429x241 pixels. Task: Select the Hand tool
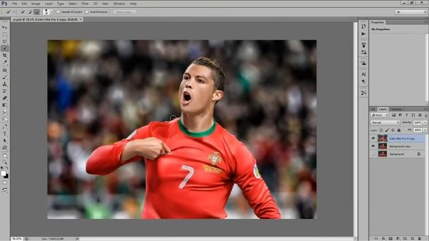(x=5, y=155)
